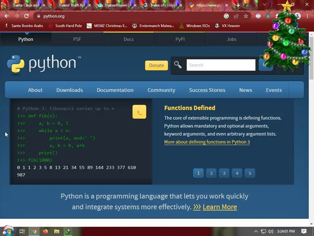Open the VX Heaven bookmark
This screenshot has width=314, height=236.
point(227,26)
